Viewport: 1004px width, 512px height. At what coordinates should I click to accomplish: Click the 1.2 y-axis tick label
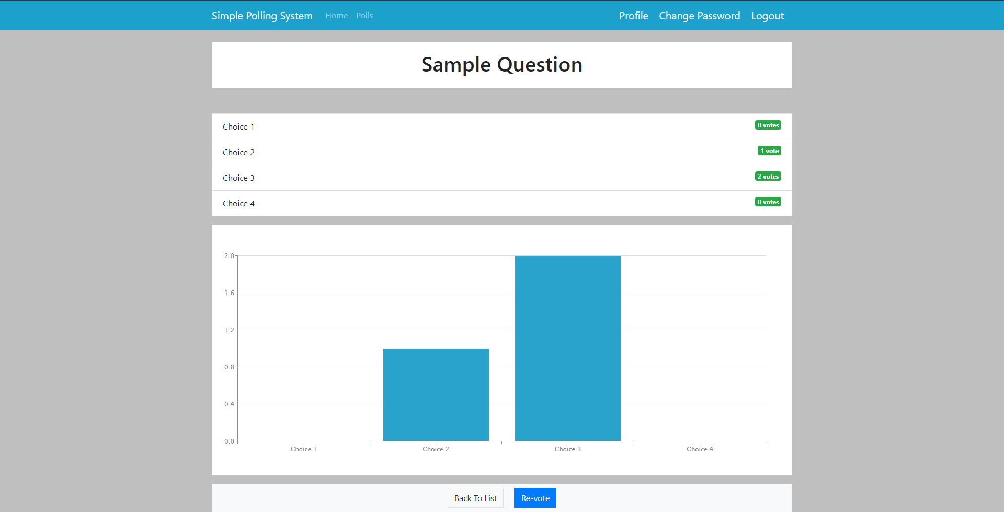click(x=229, y=330)
